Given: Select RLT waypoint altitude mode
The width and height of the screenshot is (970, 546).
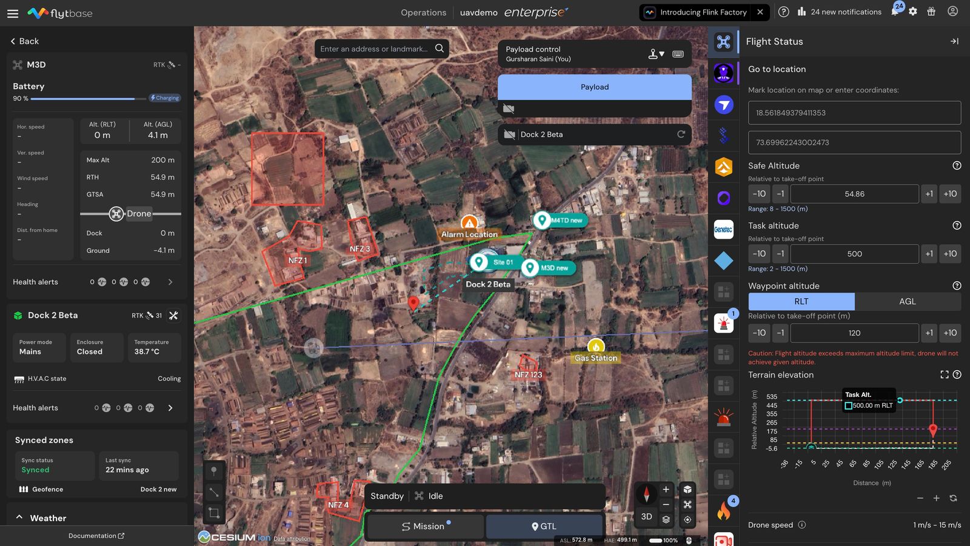Looking at the screenshot, I should tap(801, 301).
